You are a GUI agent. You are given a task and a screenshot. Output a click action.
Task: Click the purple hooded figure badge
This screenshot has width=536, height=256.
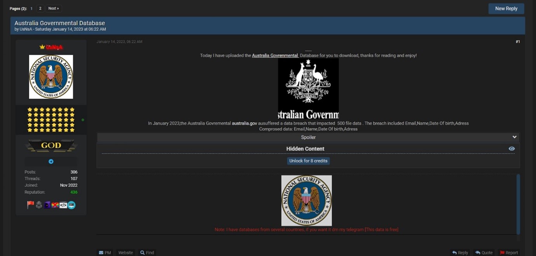47,205
